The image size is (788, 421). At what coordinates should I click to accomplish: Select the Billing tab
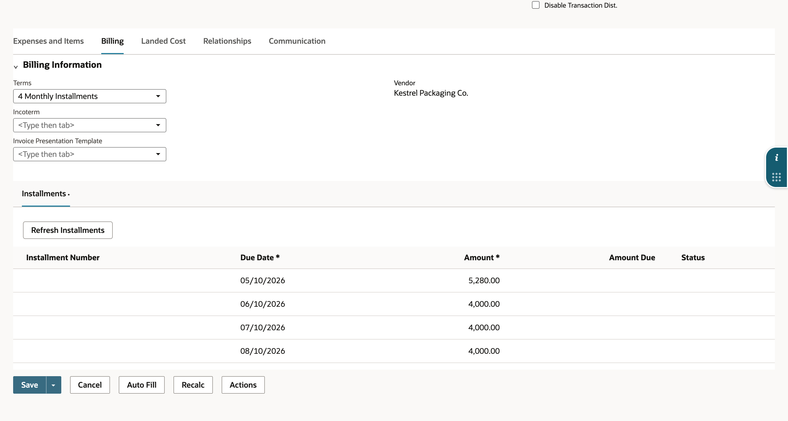112,41
